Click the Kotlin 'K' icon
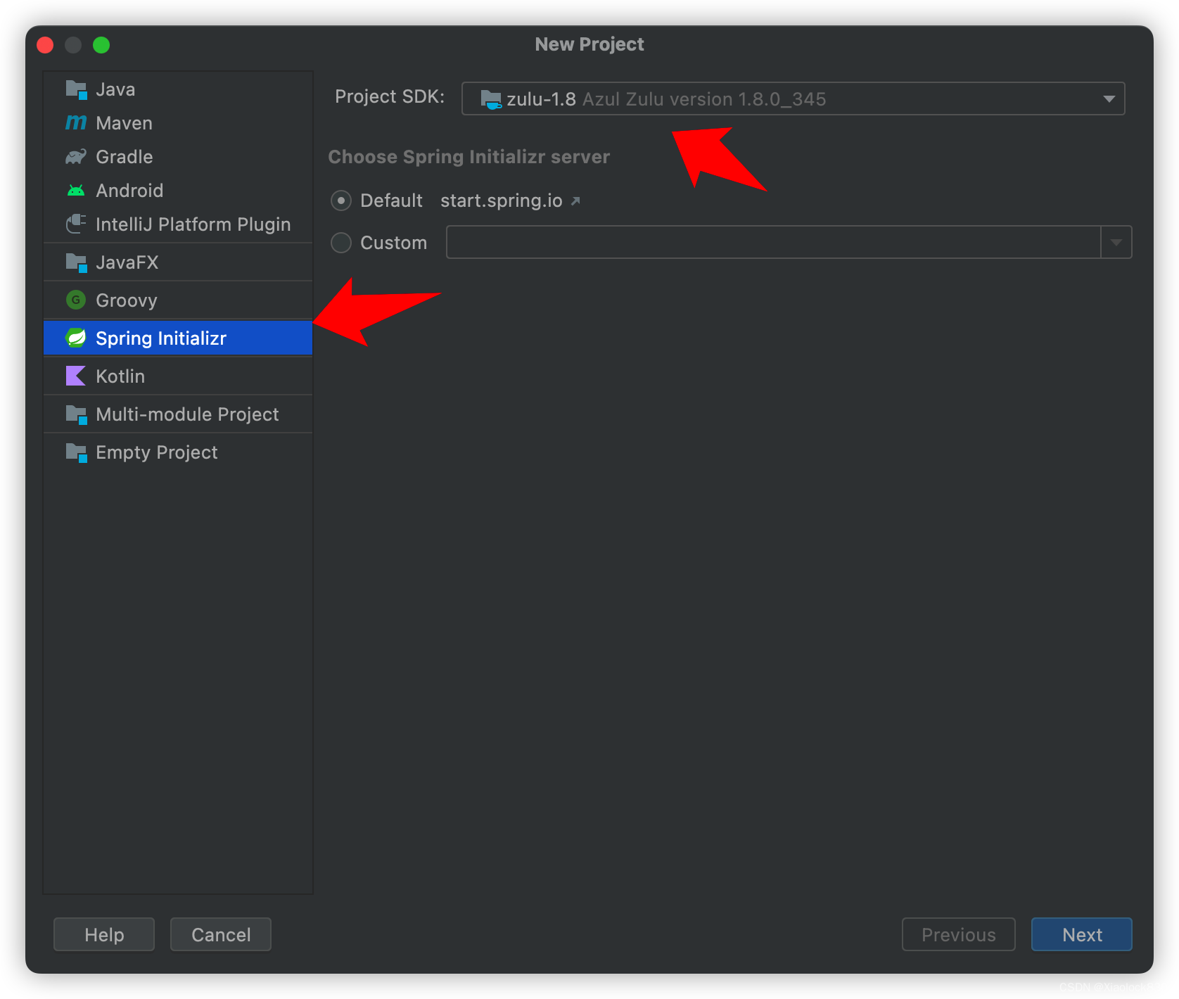Image resolution: width=1179 pixels, height=999 pixels. coord(76,376)
